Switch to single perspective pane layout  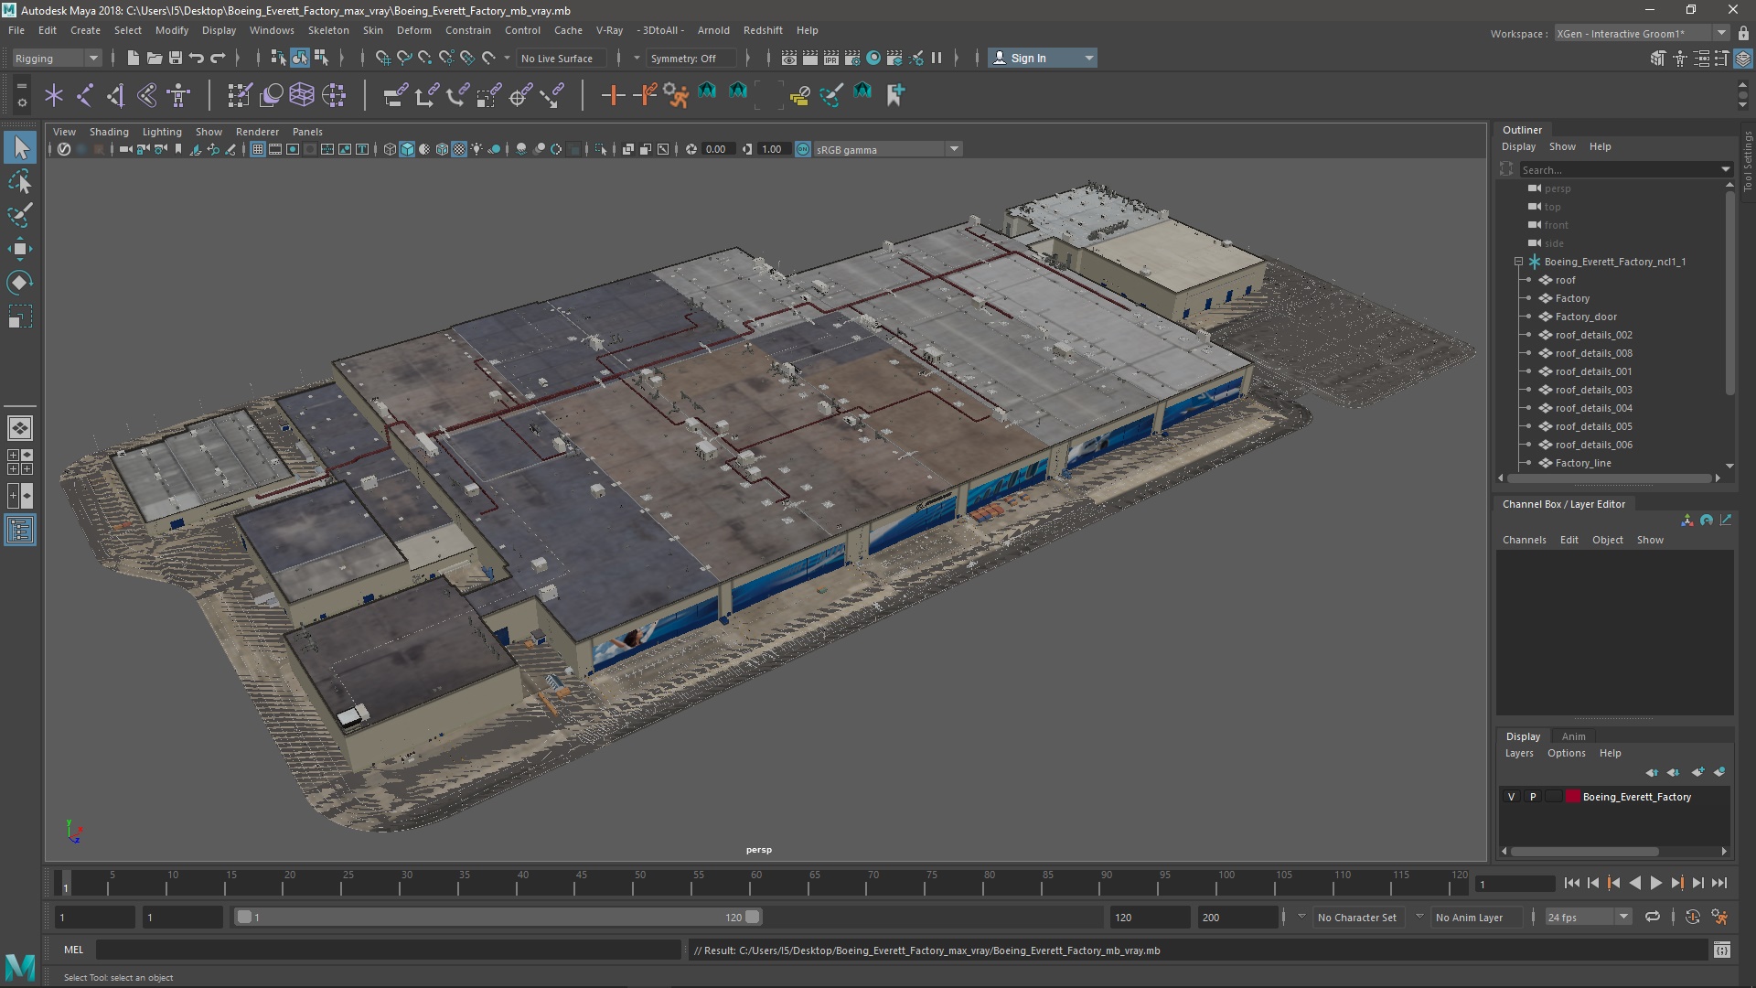(20, 427)
